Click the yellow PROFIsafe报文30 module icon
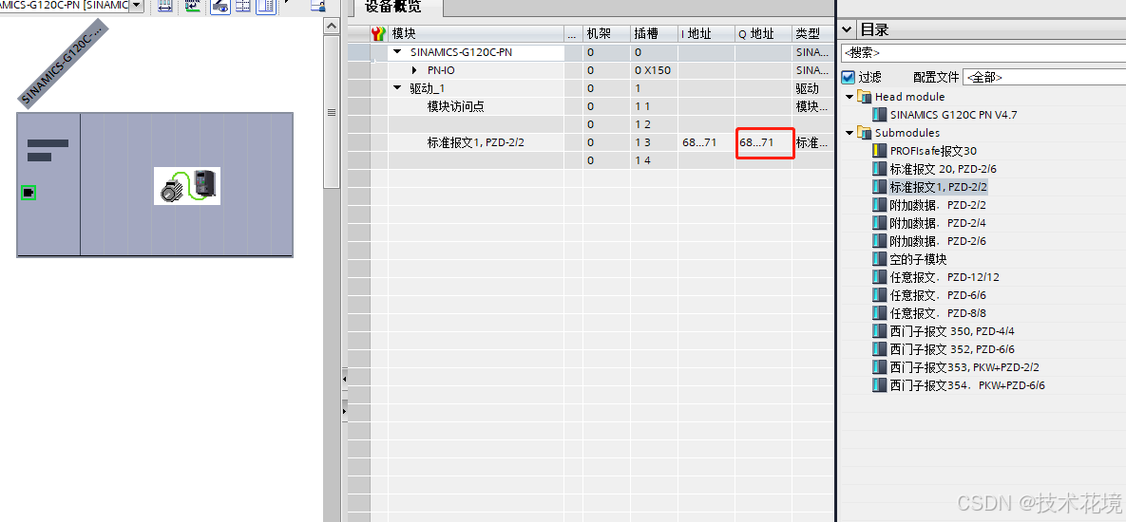1126x522 pixels. 880,151
